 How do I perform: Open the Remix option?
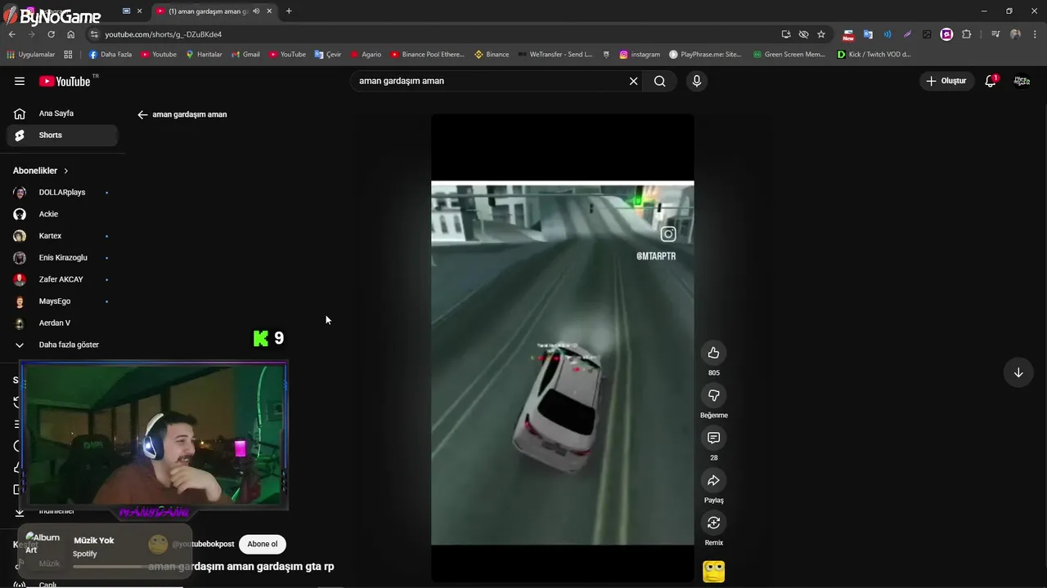713,523
